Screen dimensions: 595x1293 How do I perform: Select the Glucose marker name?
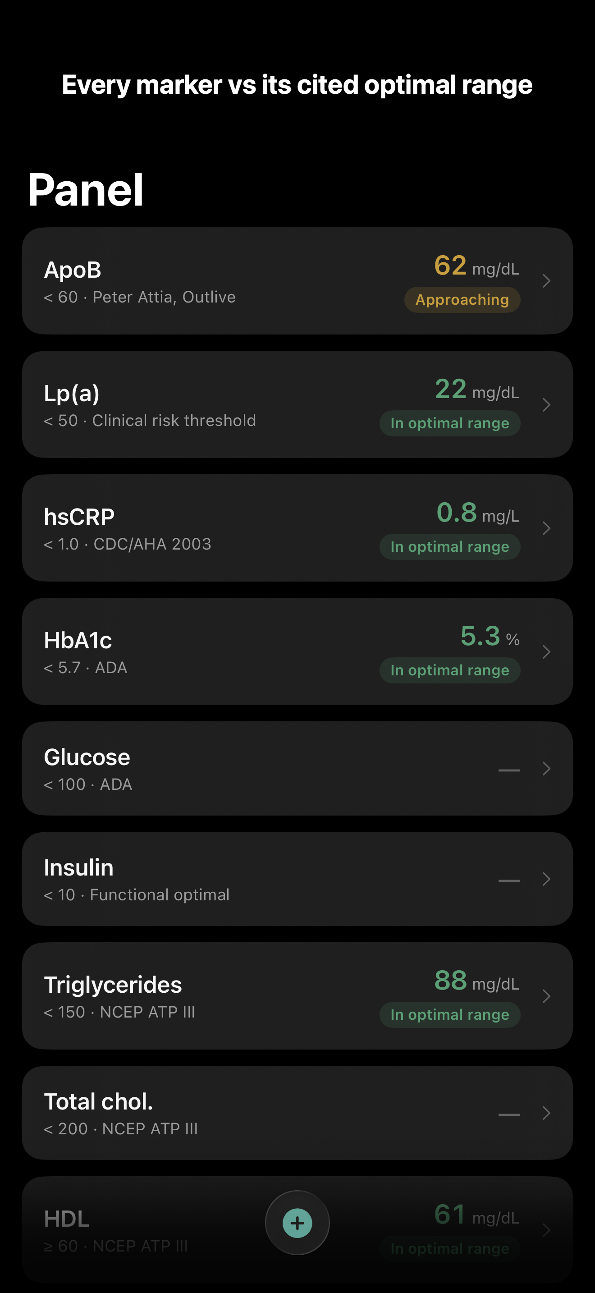coord(87,757)
